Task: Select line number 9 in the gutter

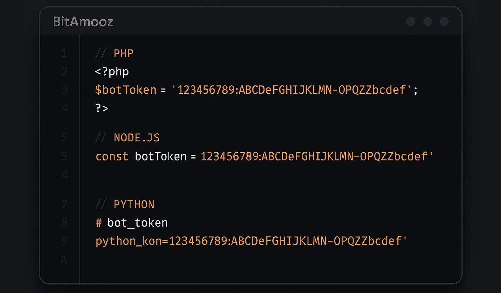Action: coord(65,241)
